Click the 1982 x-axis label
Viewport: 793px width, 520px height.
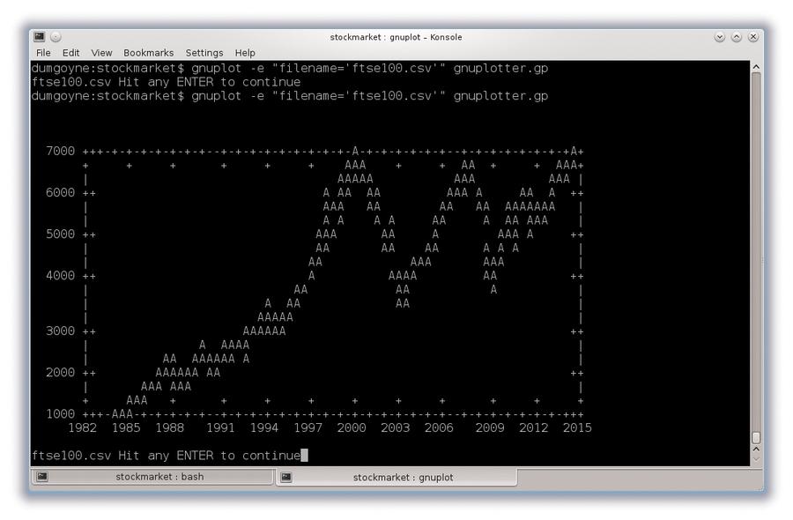click(83, 428)
